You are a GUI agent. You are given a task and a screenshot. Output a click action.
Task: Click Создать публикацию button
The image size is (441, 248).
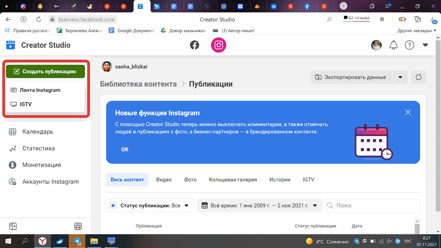[45, 71]
